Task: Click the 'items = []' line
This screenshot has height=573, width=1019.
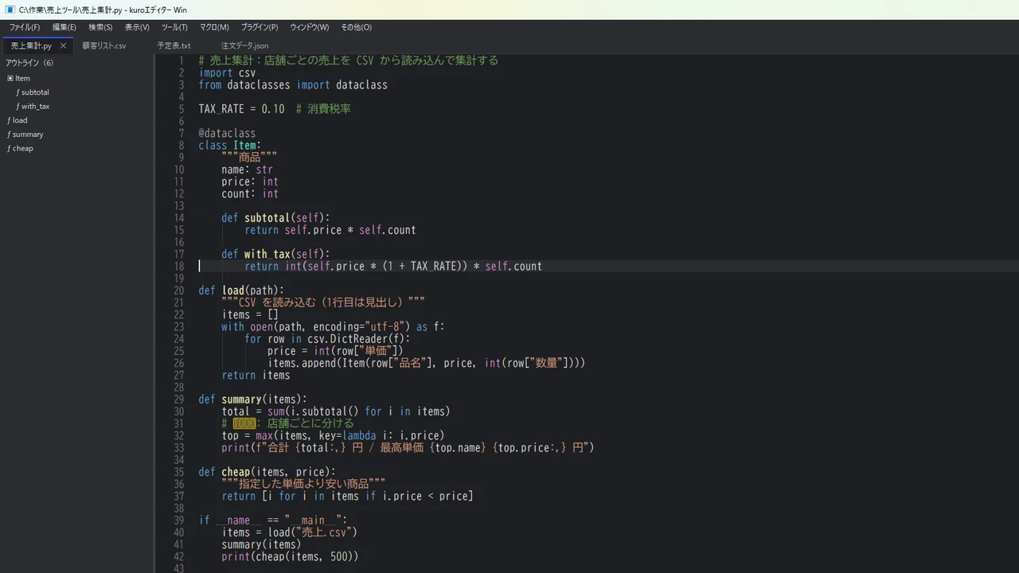Action: [250, 314]
